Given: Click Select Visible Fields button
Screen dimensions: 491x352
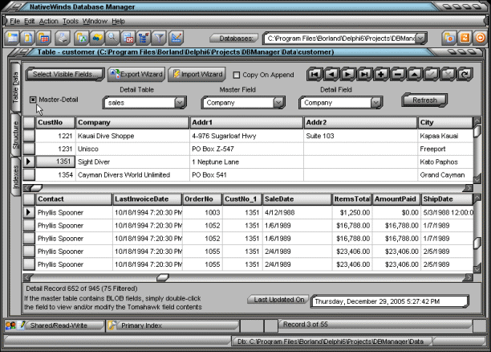Looking at the screenshot, I should tap(65, 74).
